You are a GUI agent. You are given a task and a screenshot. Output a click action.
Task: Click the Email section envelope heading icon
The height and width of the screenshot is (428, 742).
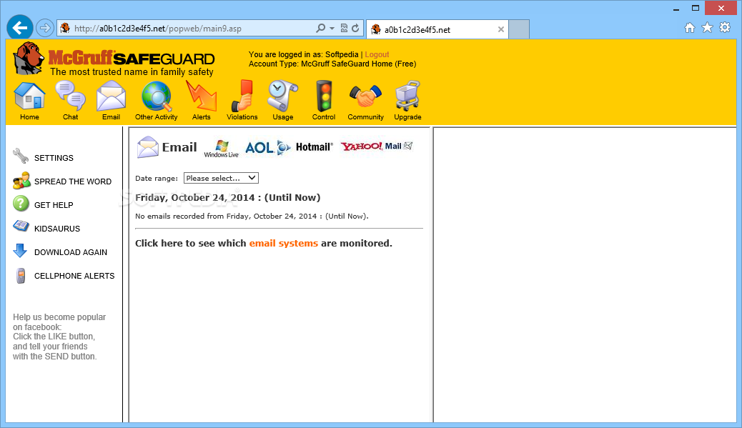click(148, 147)
